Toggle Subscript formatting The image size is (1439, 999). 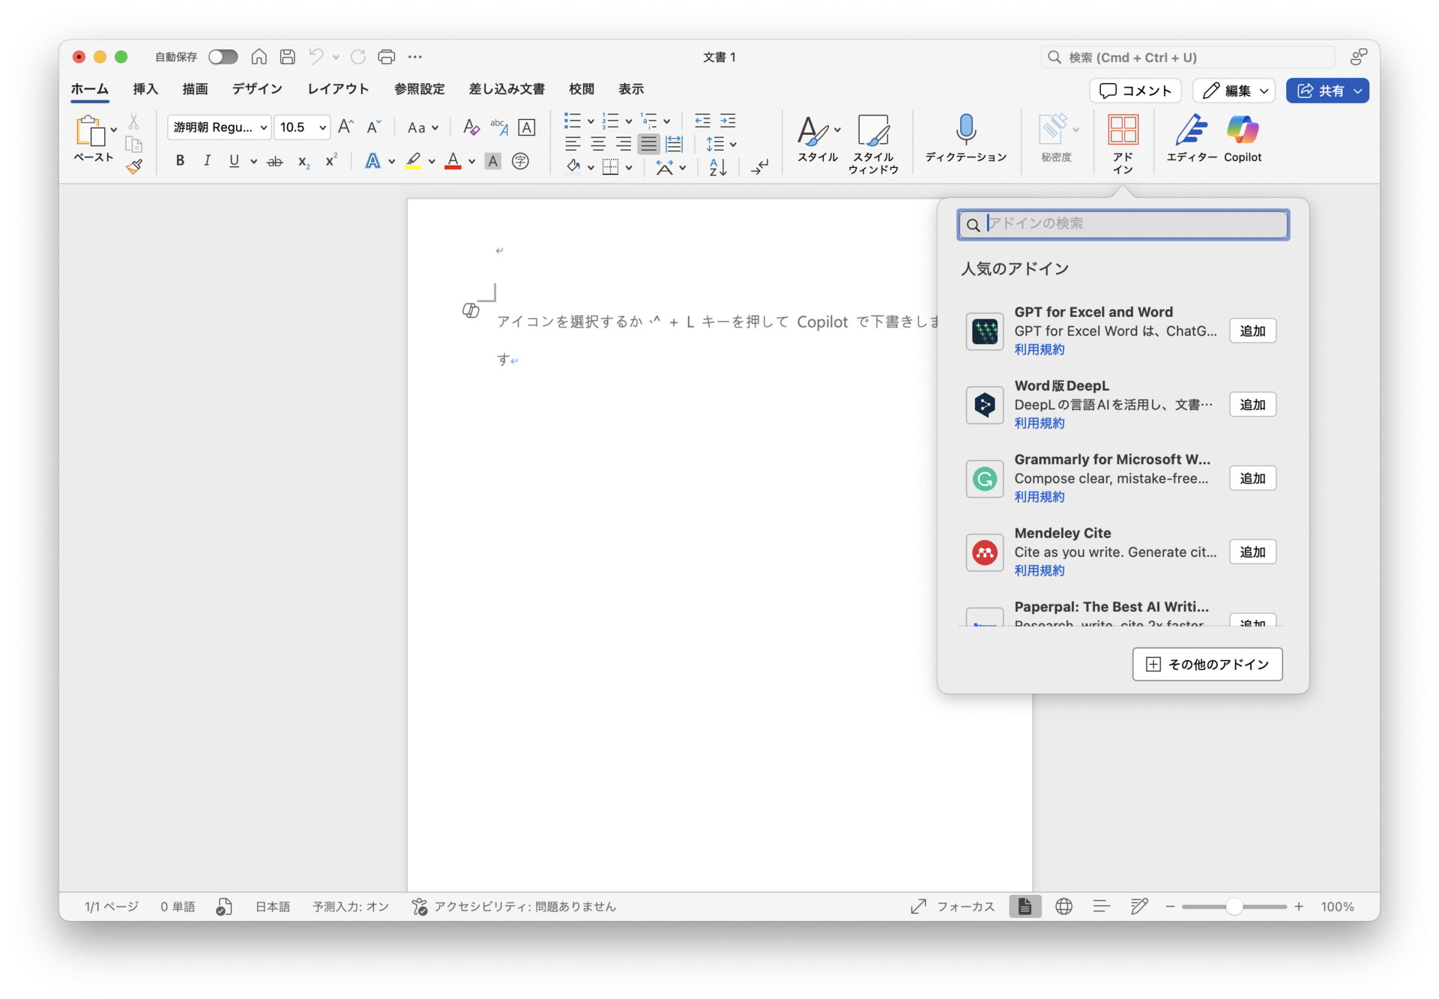point(304,161)
